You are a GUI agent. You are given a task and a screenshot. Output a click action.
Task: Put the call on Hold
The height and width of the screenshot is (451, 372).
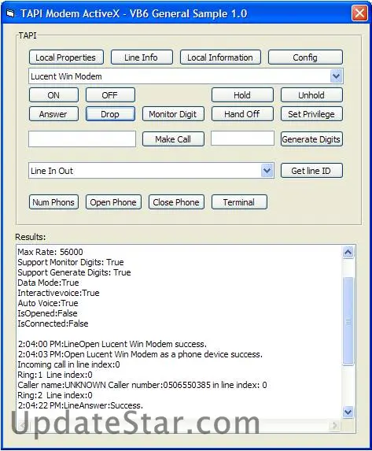(242, 95)
